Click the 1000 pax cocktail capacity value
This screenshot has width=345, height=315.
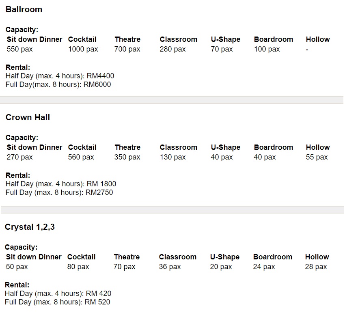point(83,49)
